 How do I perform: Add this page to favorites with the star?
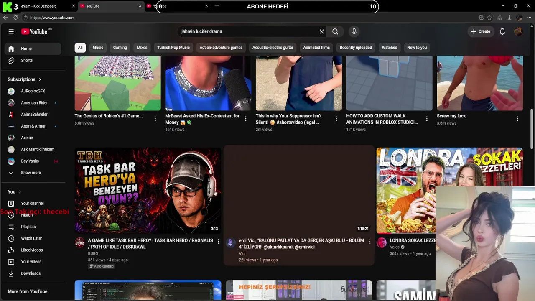[489, 18]
